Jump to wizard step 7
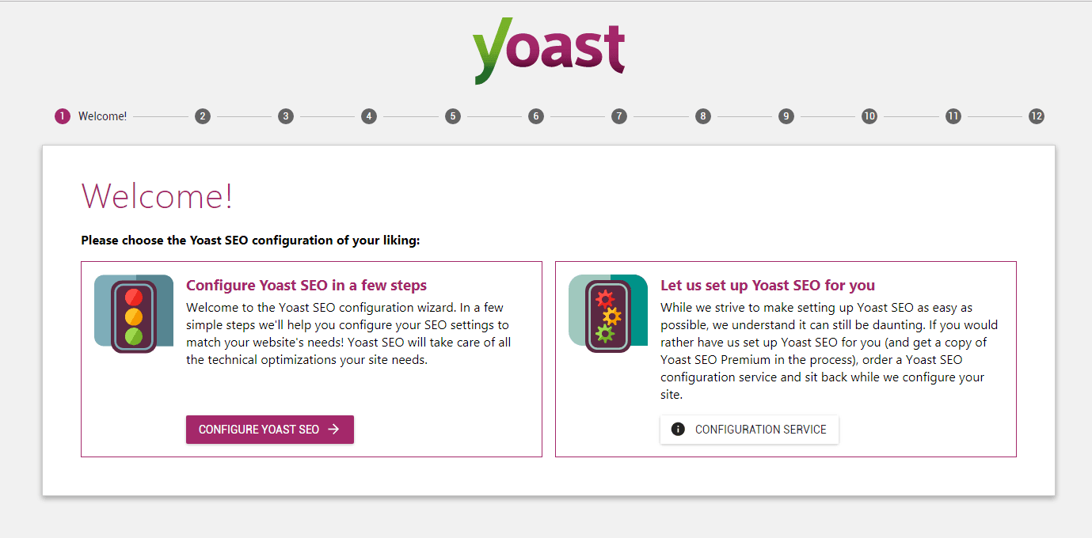 [x=619, y=116]
